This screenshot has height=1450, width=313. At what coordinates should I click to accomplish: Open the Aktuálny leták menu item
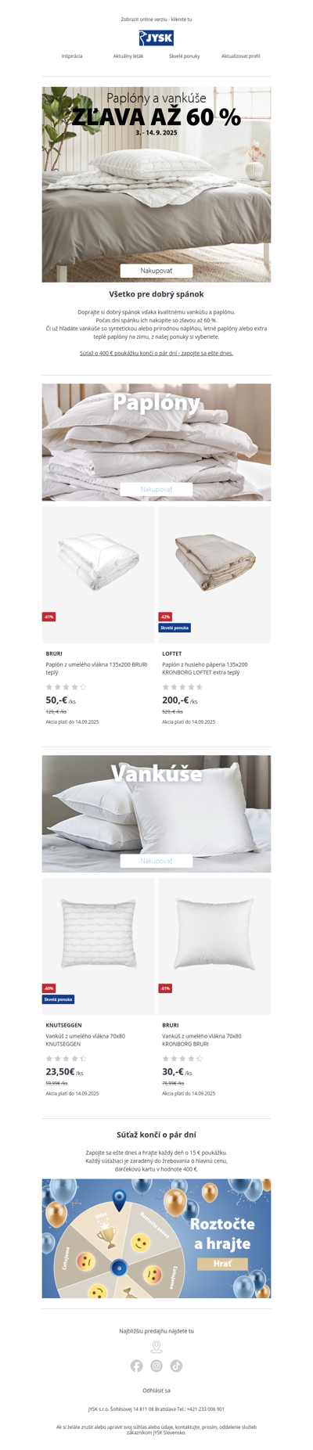tap(128, 56)
